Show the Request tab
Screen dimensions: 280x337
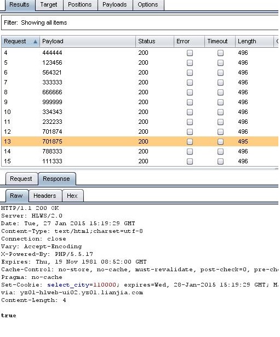21,179
